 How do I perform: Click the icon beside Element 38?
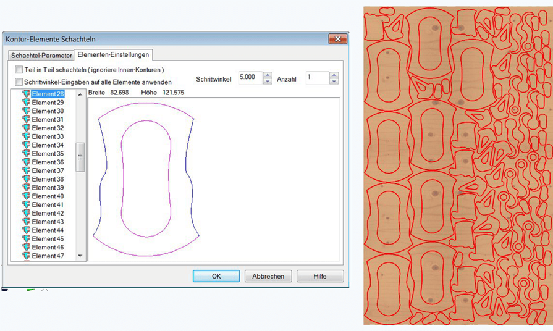26,179
